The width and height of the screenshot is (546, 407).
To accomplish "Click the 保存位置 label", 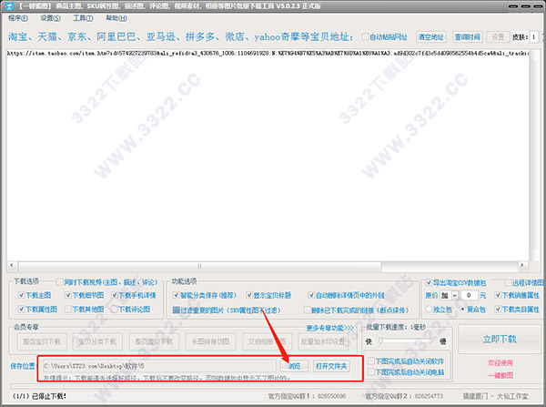I will pyautogui.click(x=23, y=366).
